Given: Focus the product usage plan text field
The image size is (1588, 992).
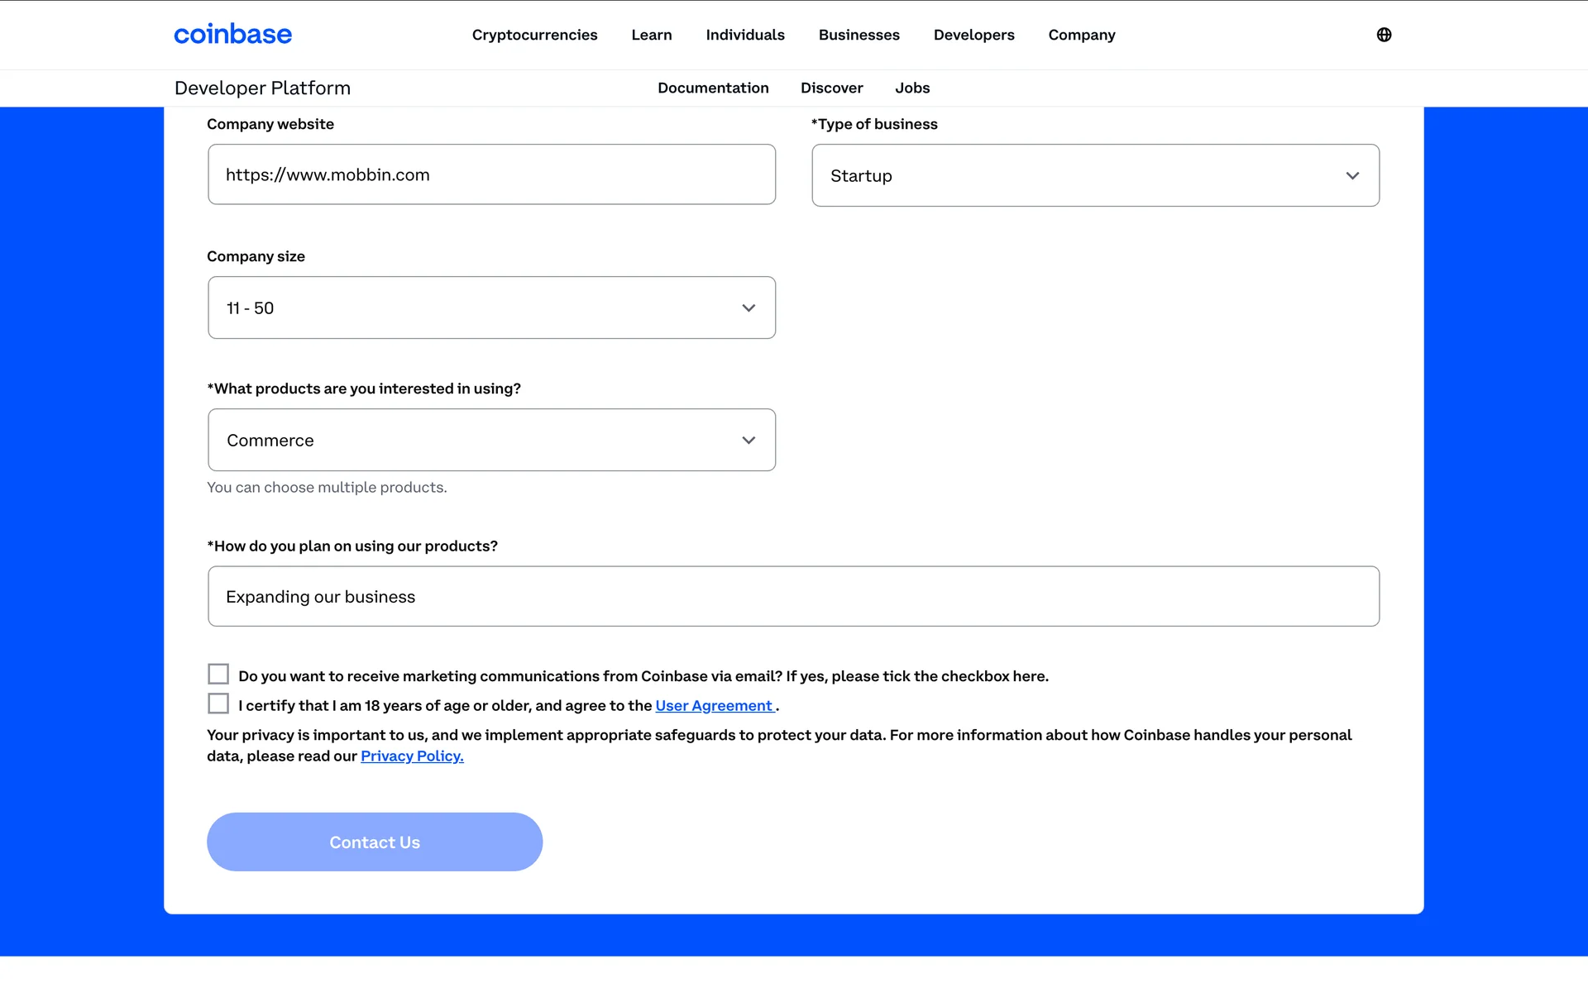Looking at the screenshot, I should coord(793,596).
